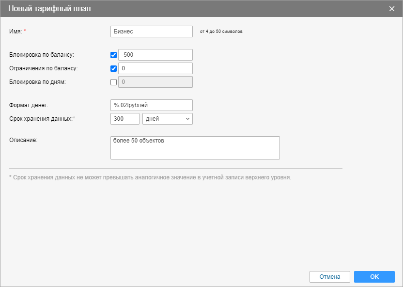Click the Срок хранения данных label
This screenshot has width=403, height=287.
pos(41,119)
